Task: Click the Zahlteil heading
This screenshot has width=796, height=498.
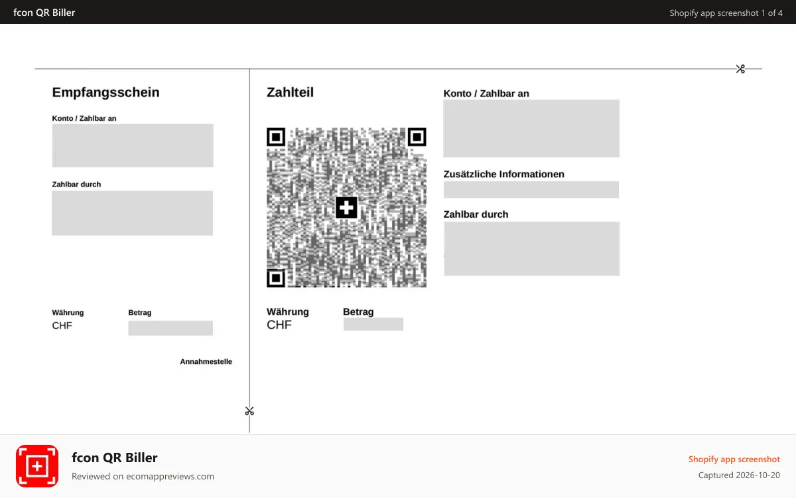Action: (x=290, y=92)
